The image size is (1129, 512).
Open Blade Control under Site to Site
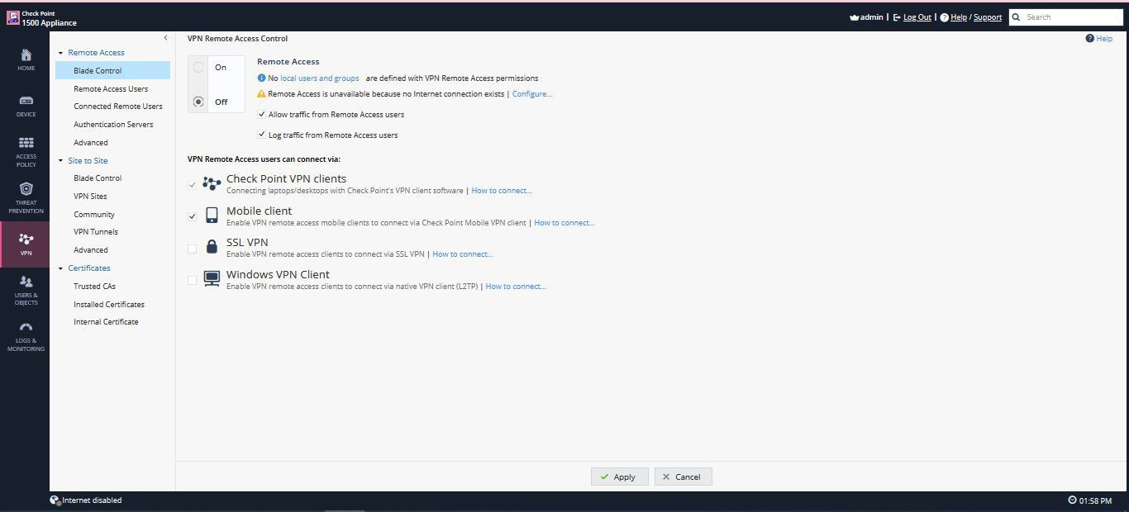pyautogui.click(x=98, y=178)
